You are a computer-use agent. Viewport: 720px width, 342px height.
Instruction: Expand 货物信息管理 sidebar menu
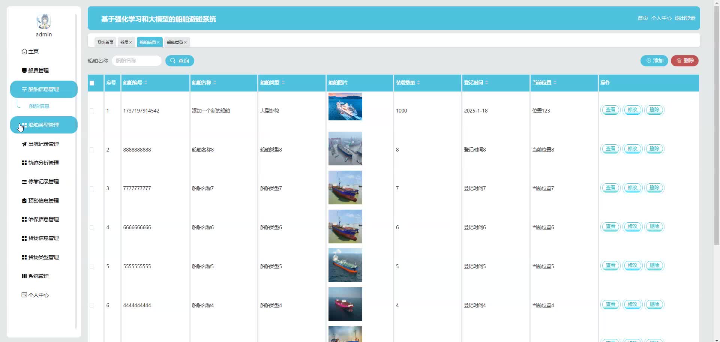(40, 238)
